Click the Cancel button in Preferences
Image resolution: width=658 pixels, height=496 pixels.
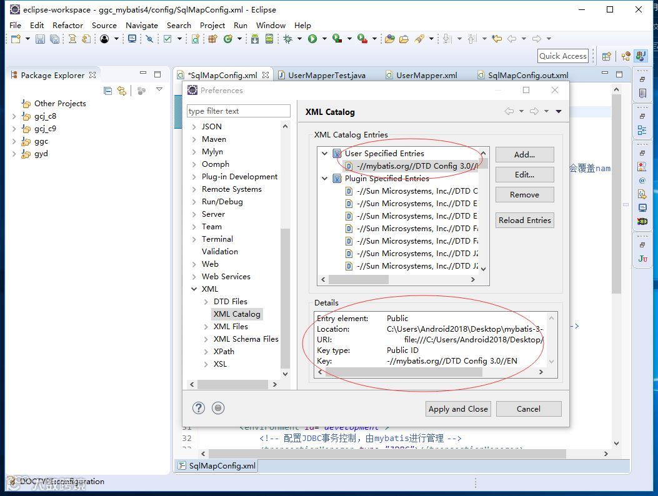(529, 409)
